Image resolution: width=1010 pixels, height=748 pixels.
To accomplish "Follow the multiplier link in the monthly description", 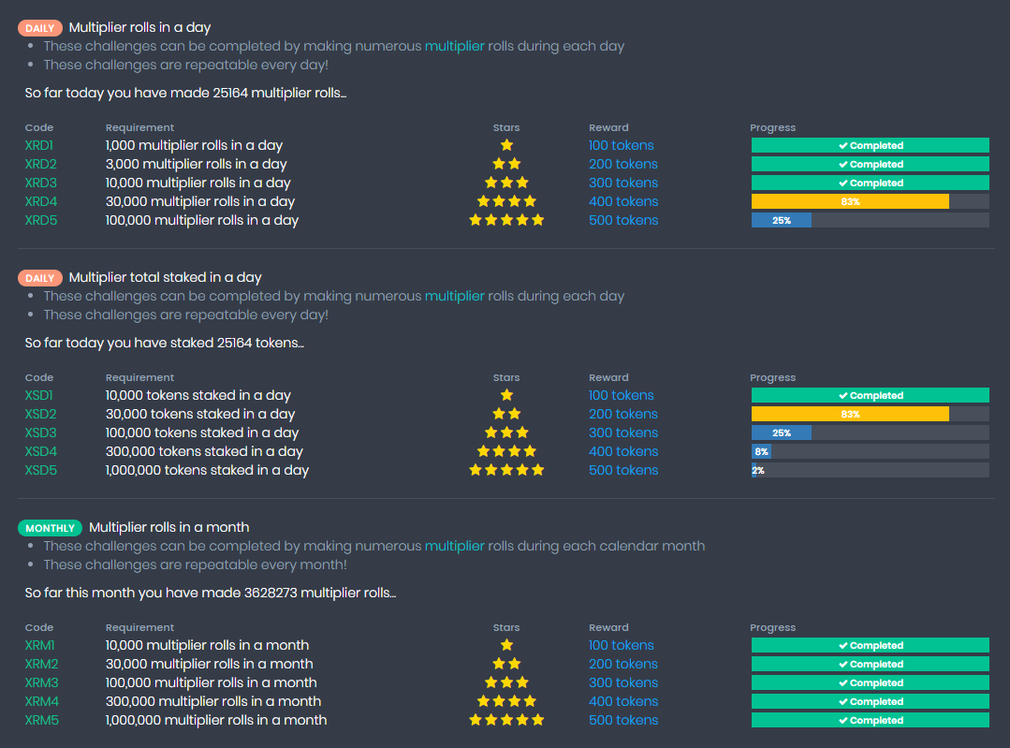I will coord(454,546).
